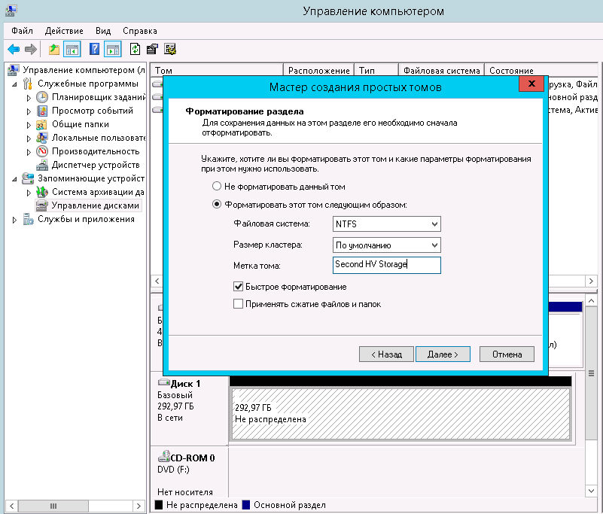
Task: Select the Запоминающие устройства icon
Action: coord(28,178)
